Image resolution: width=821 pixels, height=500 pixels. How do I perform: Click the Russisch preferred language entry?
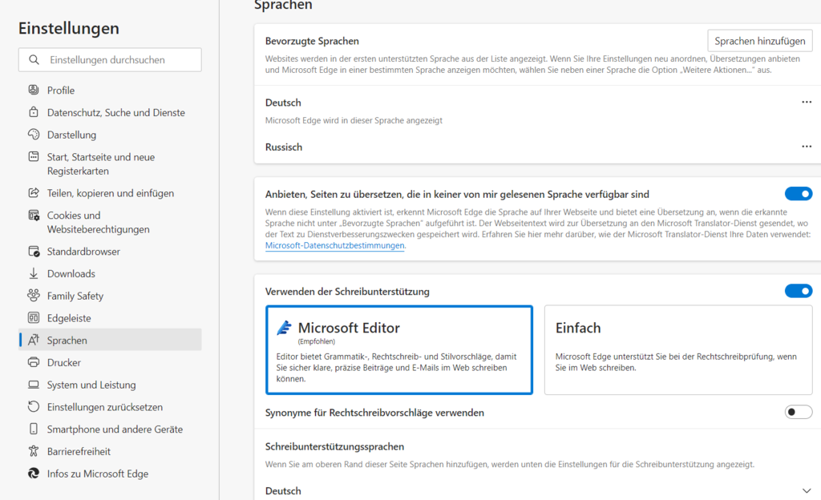click(283, 147)
